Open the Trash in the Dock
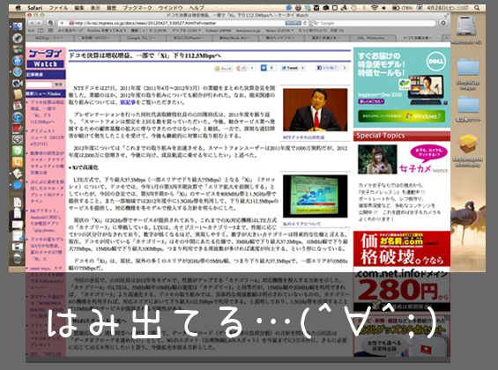This screenshot has width=498, height=370. pos(17,259)
